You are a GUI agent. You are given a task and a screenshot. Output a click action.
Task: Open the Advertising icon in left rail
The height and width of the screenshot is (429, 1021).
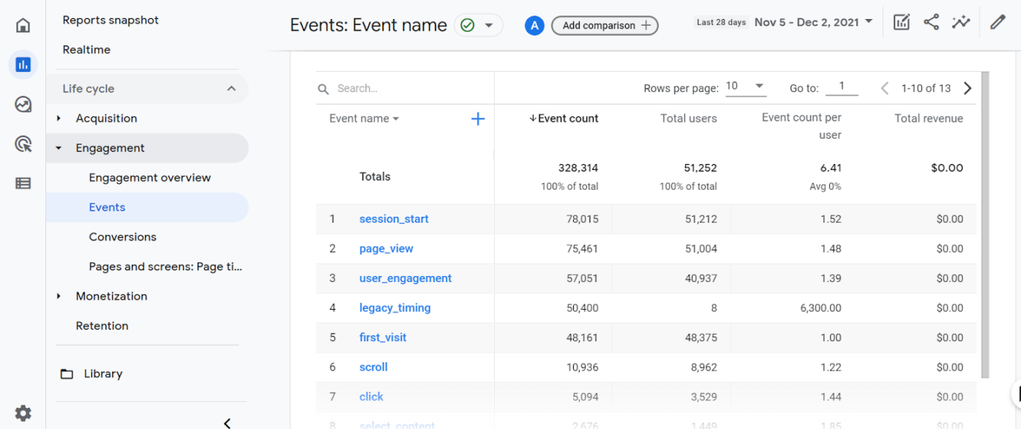tap(23, 144)
